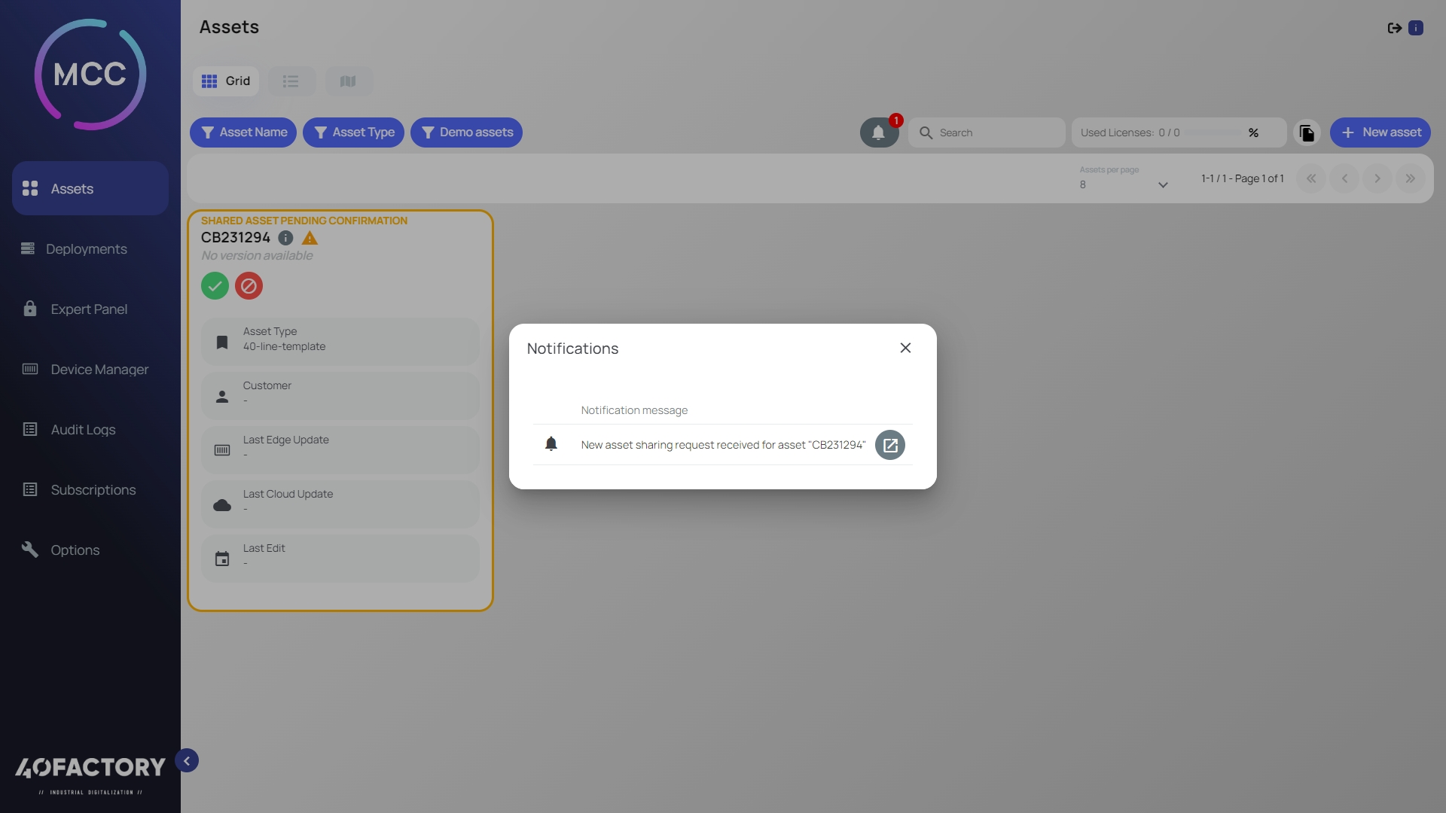Click the orange warning triangle icon
1446x813 pixels.
coord(310,238)
